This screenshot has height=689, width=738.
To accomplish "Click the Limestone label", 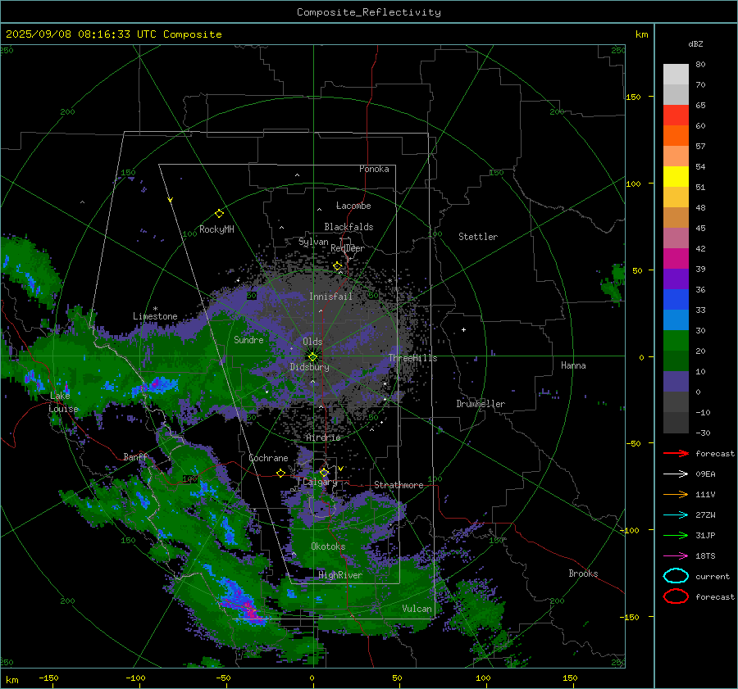I will (x=155, y=316).
